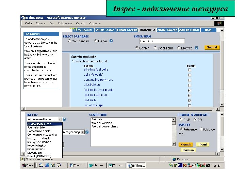Select Report chapter in the list
This screenshot has height=184, width=245.
(x=45, y=145)
